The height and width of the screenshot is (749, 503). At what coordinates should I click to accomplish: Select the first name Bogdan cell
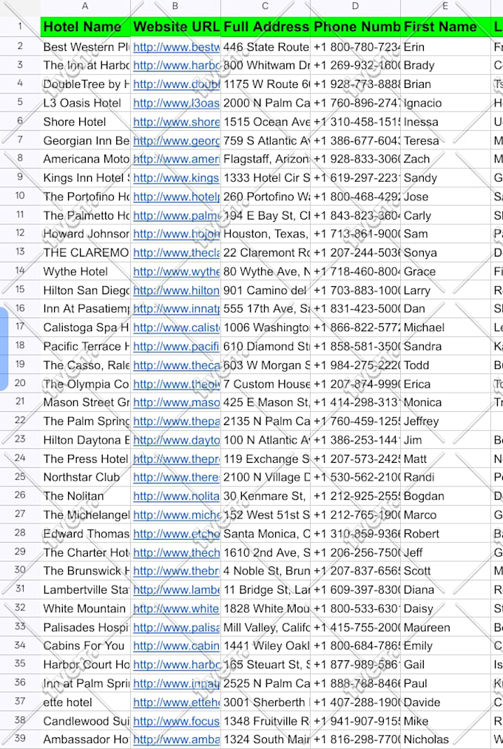(445, 496)
